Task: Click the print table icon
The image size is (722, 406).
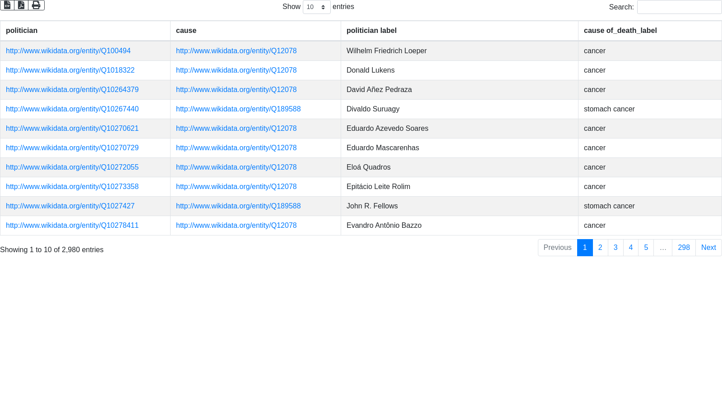Action: coord(36,5)
